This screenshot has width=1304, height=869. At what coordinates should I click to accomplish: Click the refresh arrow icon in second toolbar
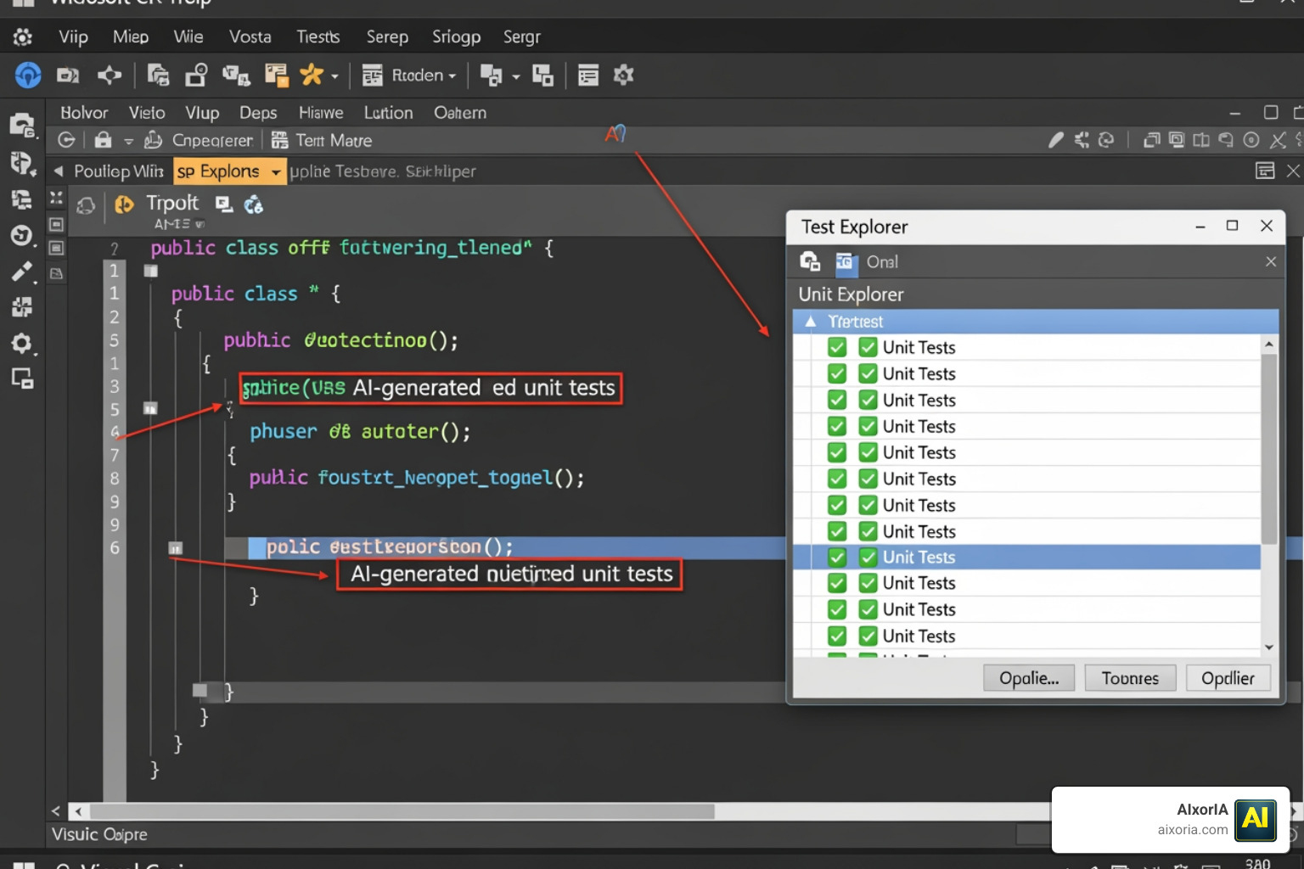(66, 140)
